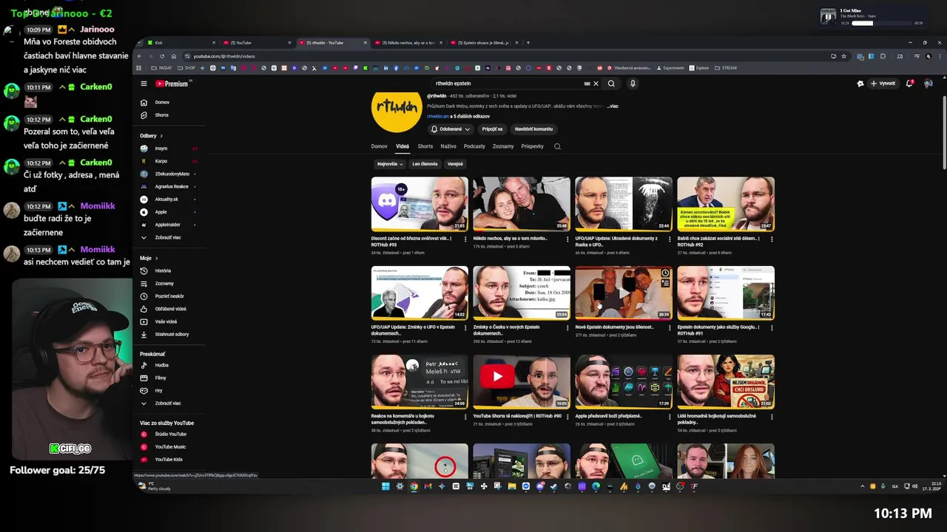Open Filmy under Preskúmať
947x532 pixels.
pos(161,378)
